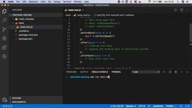Viewport: 192px width, 108px height.
Task: Open the Manage settings gear
Action: 4,100
